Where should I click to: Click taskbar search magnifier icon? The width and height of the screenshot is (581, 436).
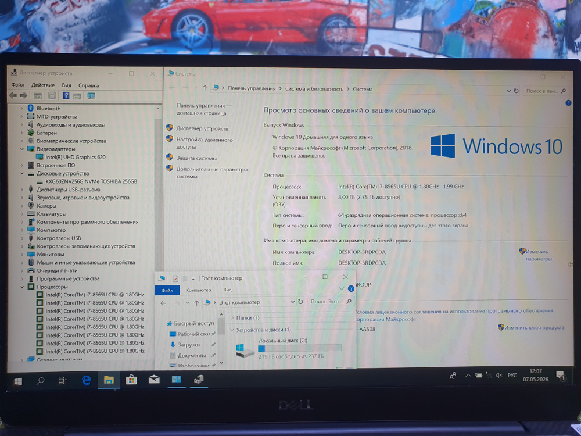coord(41,380)
